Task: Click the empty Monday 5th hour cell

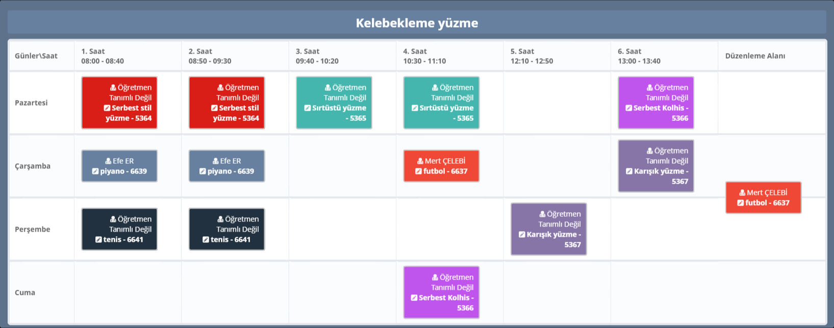Action: pyautogui.click(x=557, y=103)
